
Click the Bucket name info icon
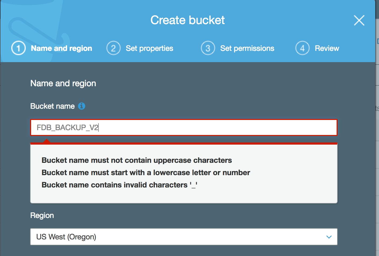pyautogui.click(x=82, y=106)
